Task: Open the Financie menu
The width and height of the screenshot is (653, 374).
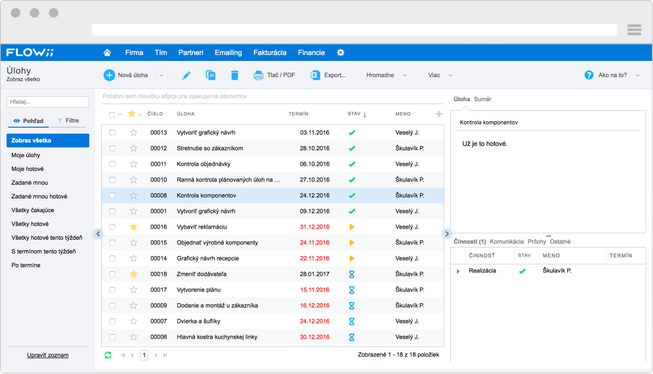Action: tap(311, 52)
